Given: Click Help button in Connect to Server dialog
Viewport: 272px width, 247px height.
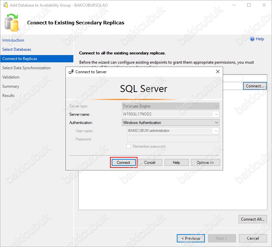Looking at the screenshot, I should click(x=176, y=163).
